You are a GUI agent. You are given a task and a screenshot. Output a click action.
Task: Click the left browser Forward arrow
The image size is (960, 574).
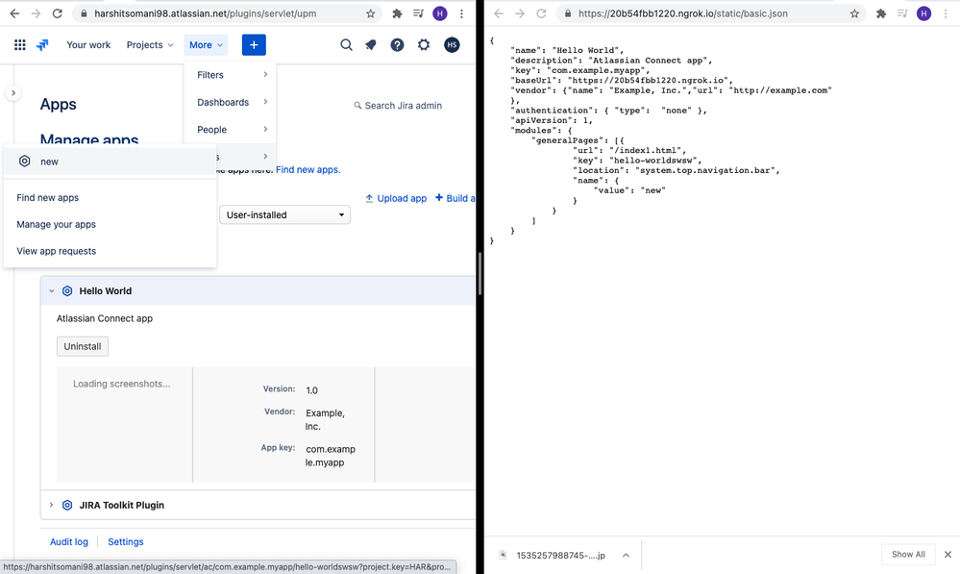37,13
